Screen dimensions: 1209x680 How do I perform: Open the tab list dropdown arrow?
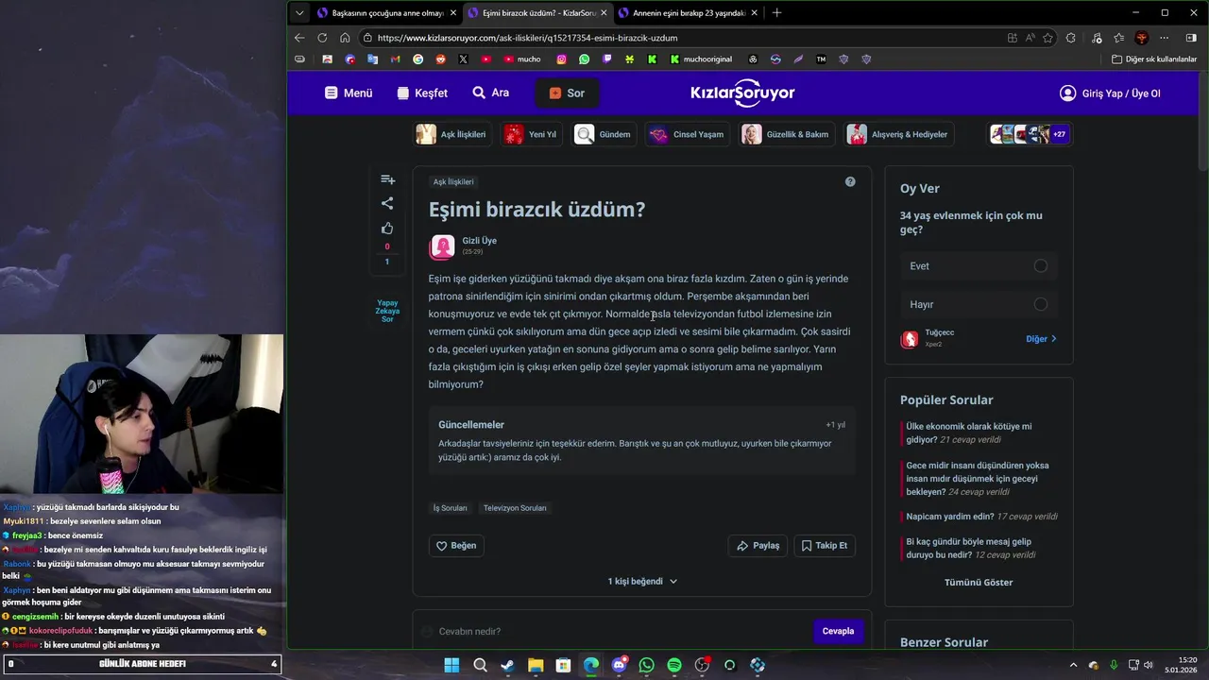coord(299,12)
